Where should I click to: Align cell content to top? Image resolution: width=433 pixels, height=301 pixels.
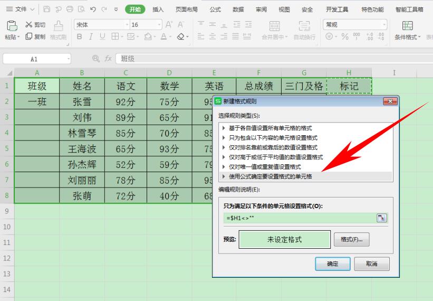(201, 24)
